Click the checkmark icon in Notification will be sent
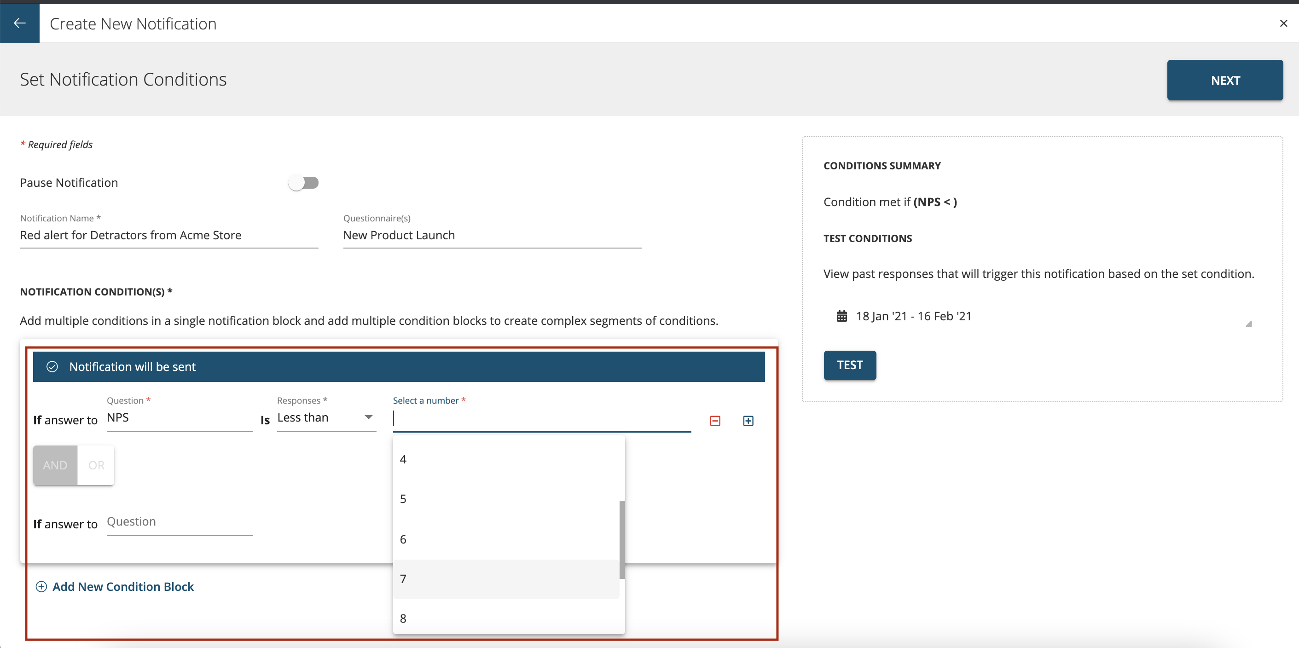This screenshot has width=1299, height=648. [52, 367]
